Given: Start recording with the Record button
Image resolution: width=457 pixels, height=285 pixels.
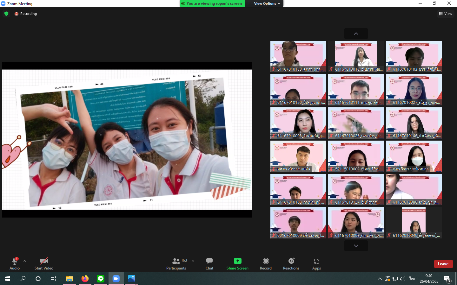Looking at the screenshot, I should (x=266, y=263).
